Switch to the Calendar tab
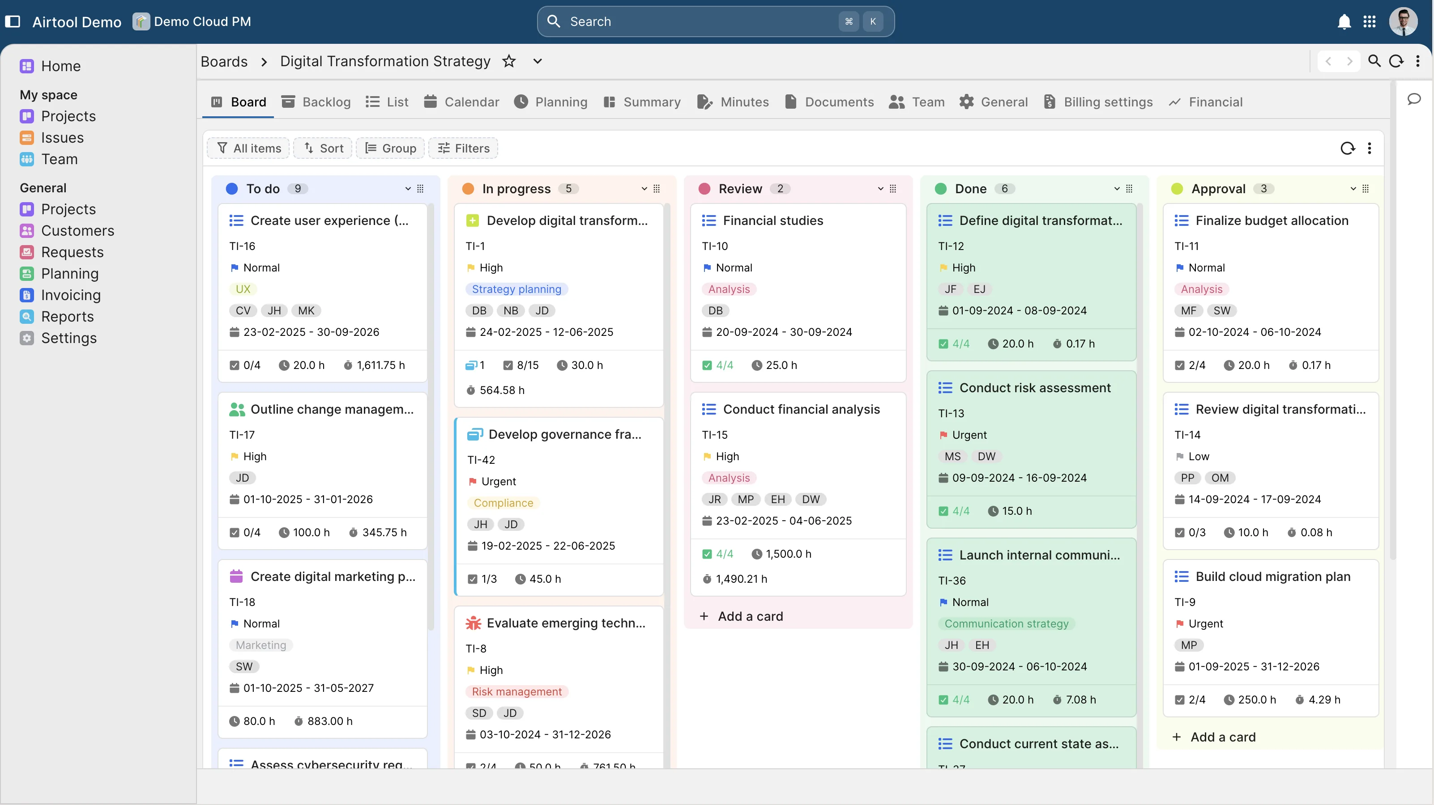 pyautogui.click(x=461, y=102)
